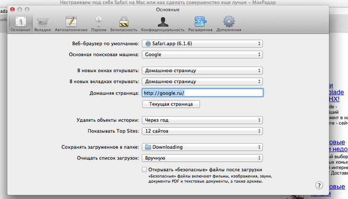Open the Конфиденциальность pane with silhouette icon
348x199 pixels.
click(163, 24)
